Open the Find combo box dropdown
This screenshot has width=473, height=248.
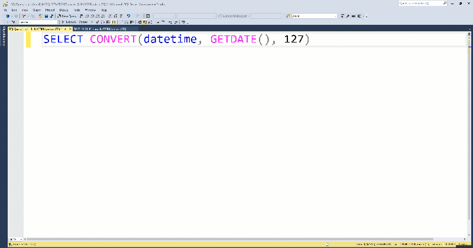[335, 16]
